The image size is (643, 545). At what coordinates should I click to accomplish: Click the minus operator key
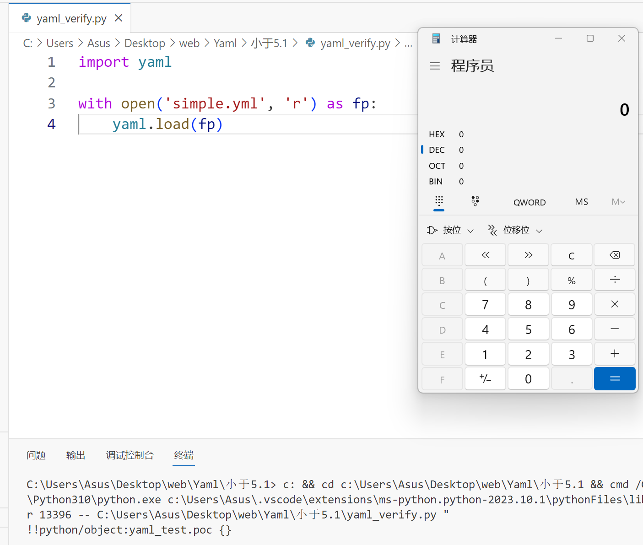pos(615,329)
